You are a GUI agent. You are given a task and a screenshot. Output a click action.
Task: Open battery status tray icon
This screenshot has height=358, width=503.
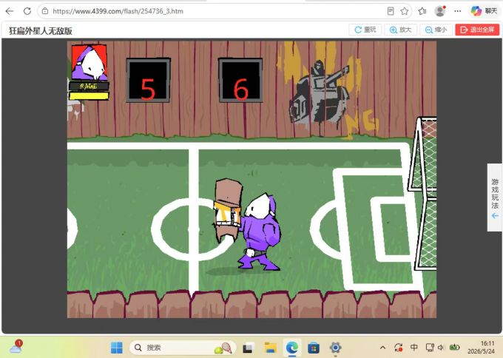click(x=454, y=347)
